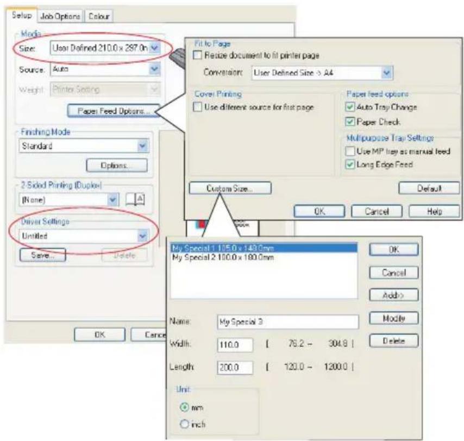Click the Save button under Driver Settings
This screenshot has height=441, width=464.
pyautogui.click(x=42, y=255)
